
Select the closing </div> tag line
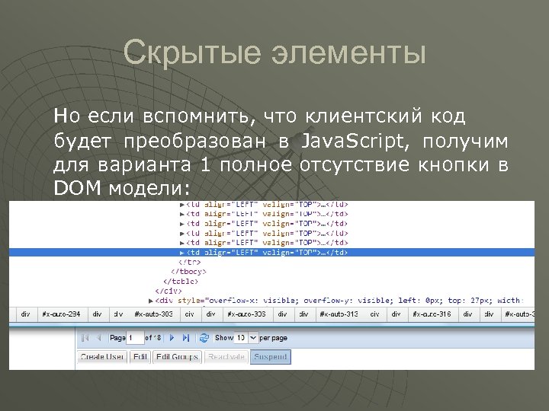(x=169, y=291)
